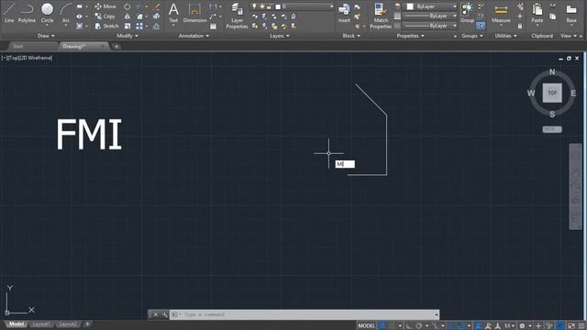This screenshot has height=330, width=587.
Task: Click the Erase tool icon
Action: click(x=157, y=6)
